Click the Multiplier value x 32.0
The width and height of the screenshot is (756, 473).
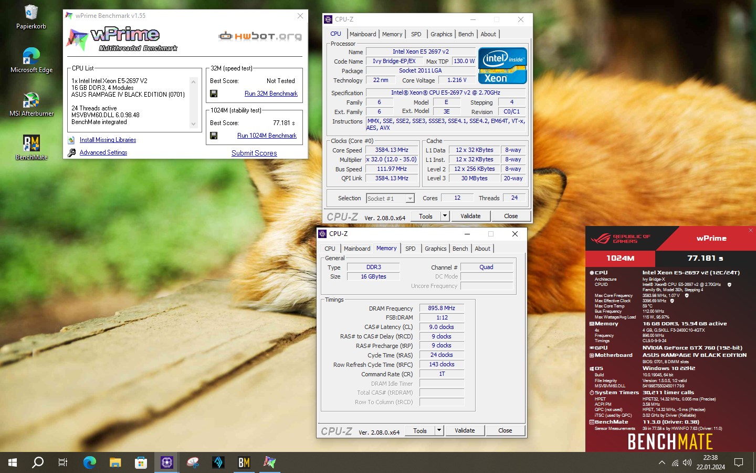392,159
